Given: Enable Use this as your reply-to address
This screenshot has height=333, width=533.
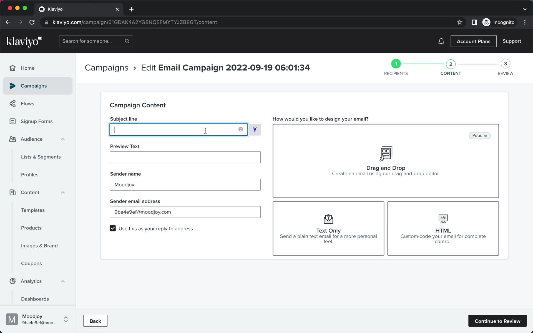Looking at the screenshot, I should coord(112,228).
